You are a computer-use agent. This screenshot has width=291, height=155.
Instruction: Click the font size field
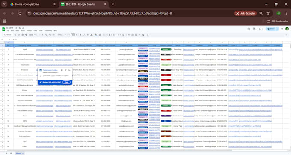coord(73,35)
